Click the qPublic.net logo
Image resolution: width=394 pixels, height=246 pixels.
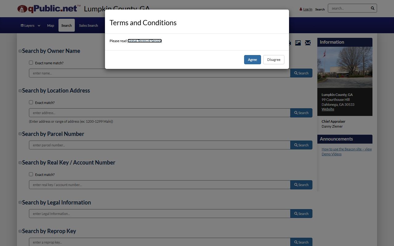click(49, 9)
